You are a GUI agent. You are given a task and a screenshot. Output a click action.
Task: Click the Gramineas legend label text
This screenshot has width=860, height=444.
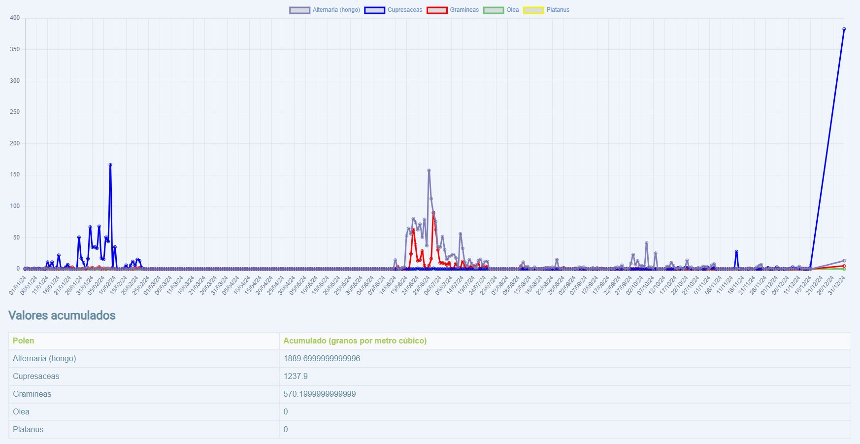[x=464, y=10]
